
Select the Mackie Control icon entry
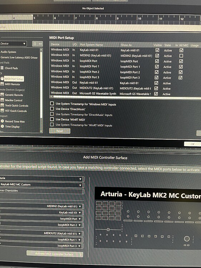point(2,100)
